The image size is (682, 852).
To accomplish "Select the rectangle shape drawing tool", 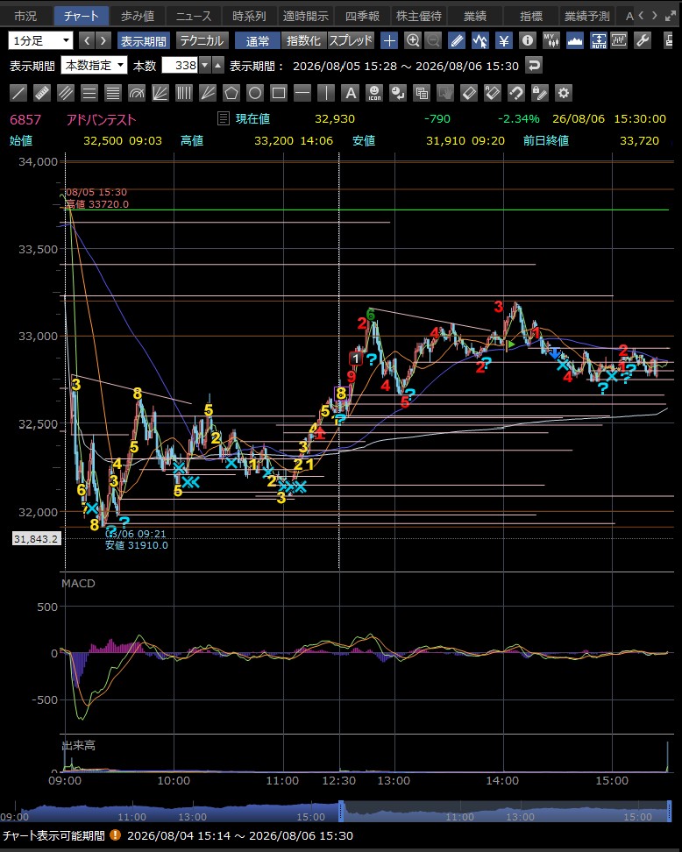I will (278, 93).
